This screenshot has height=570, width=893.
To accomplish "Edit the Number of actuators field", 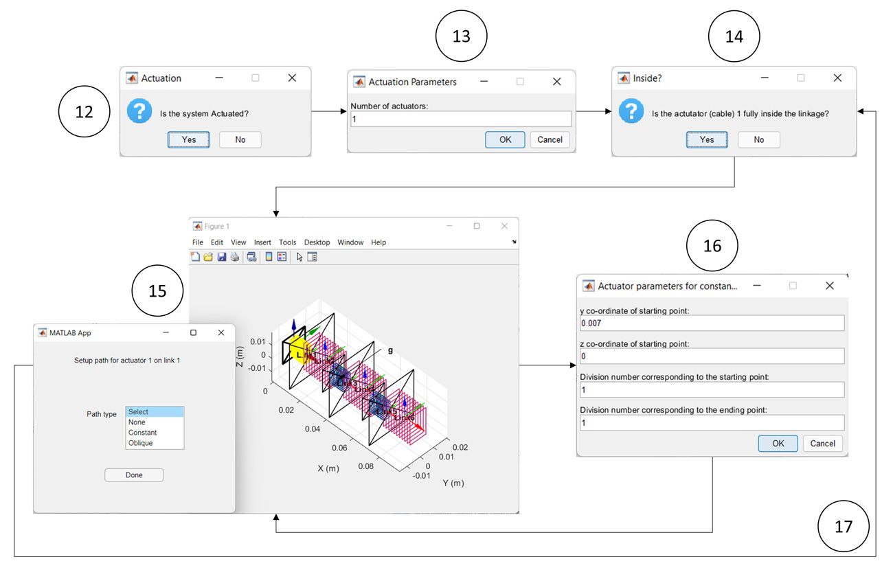I will pos(460,118).
